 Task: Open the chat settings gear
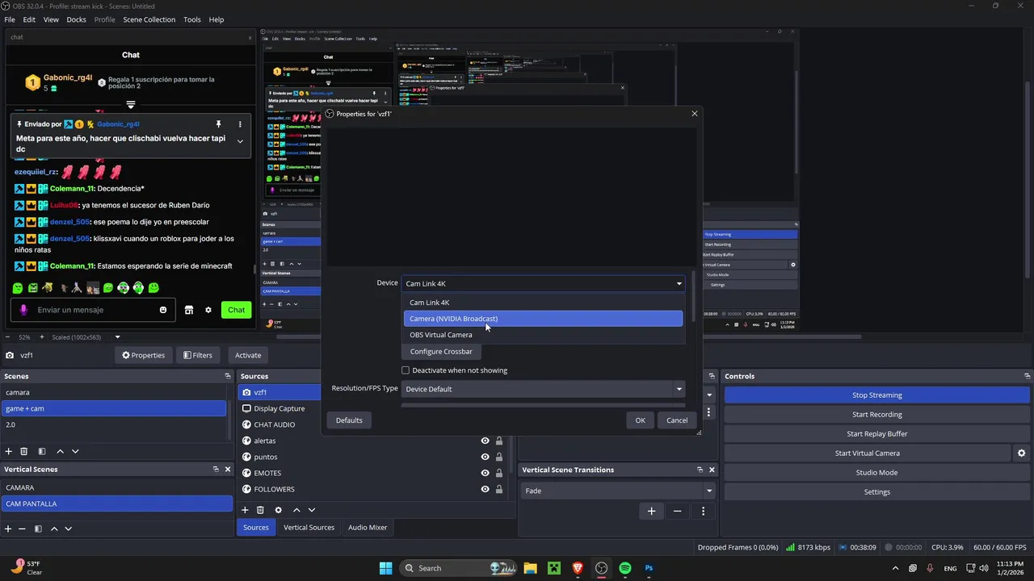pyautogui.click(x=208, y=310)
